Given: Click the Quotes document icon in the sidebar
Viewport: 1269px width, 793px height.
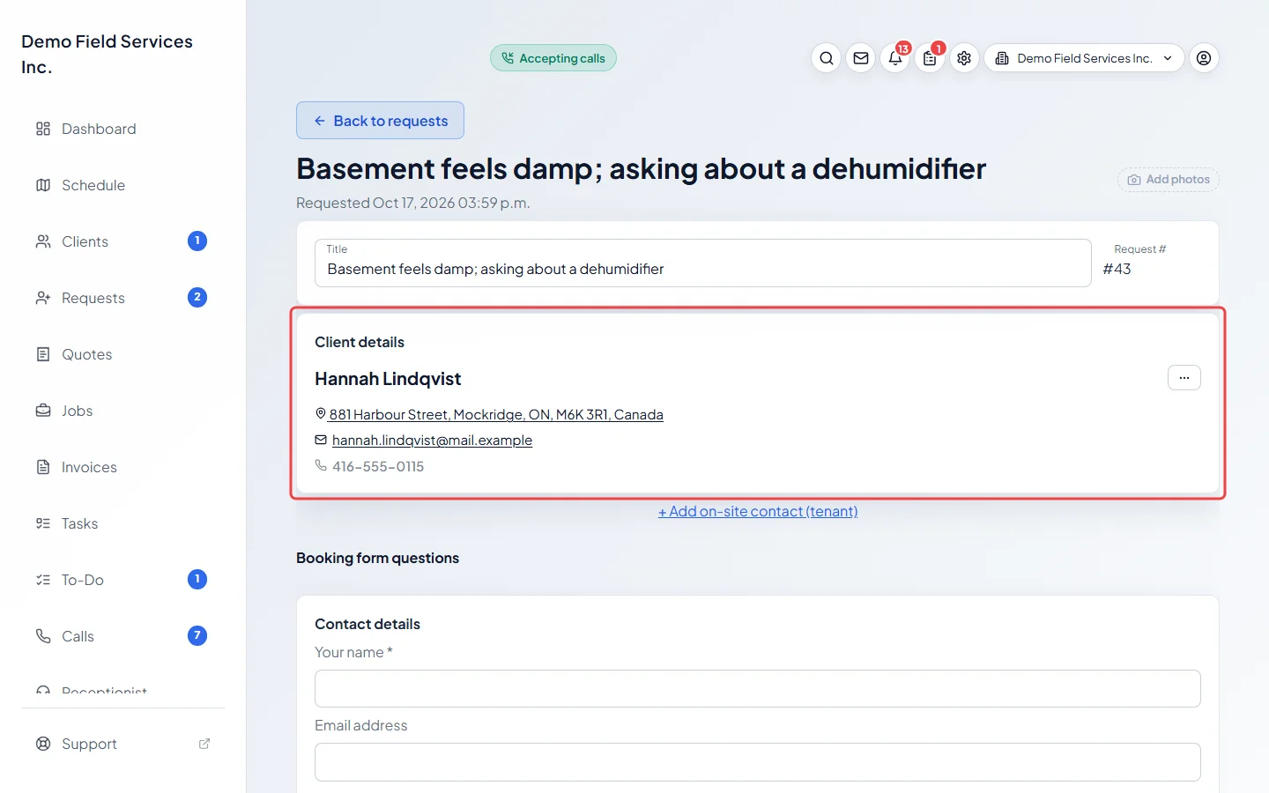Looking at the screenshot, I should 43,354.
